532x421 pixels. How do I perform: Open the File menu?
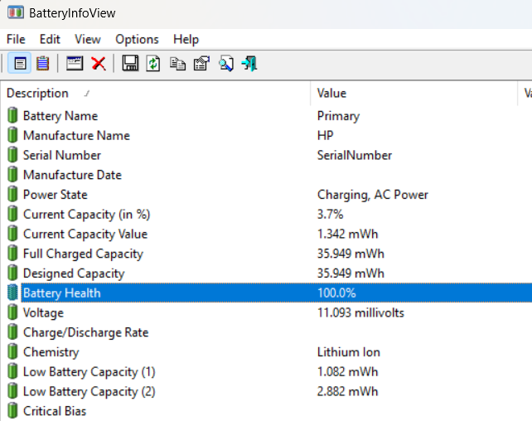16,39
